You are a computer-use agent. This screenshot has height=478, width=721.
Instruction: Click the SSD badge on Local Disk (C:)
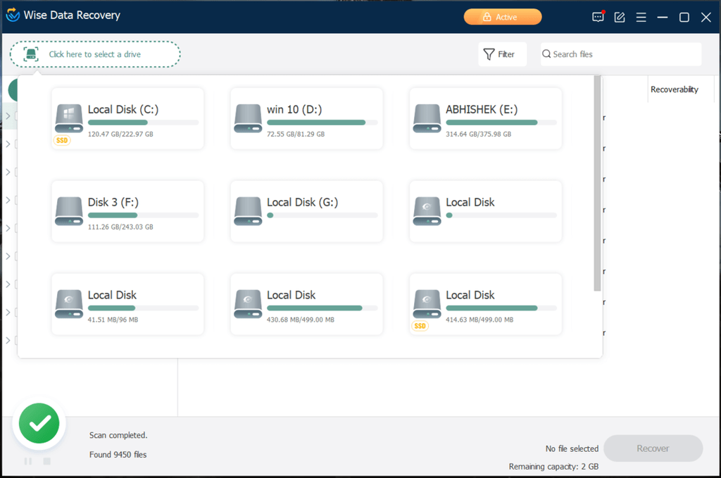[x=62, y=140]
